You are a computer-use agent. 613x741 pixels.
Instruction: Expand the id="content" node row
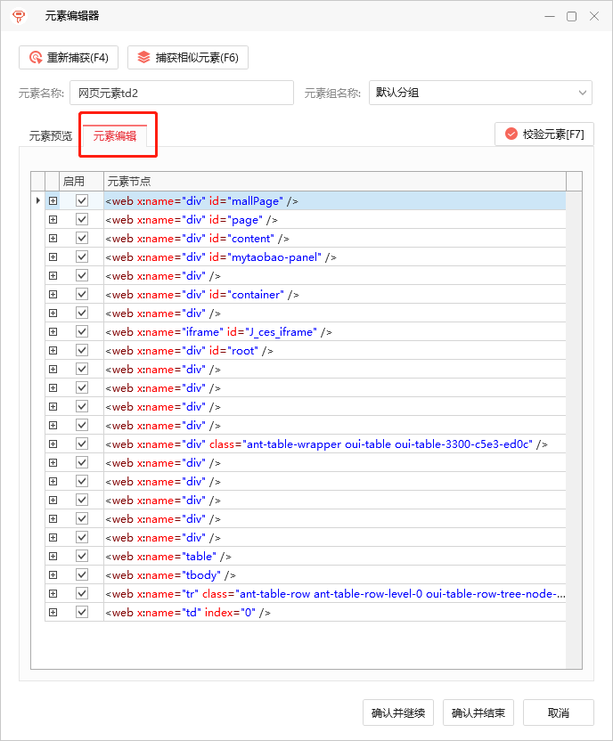coord(53,238)
